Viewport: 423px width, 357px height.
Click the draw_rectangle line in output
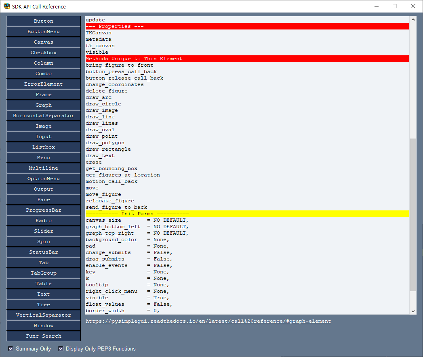coord(108,149)
